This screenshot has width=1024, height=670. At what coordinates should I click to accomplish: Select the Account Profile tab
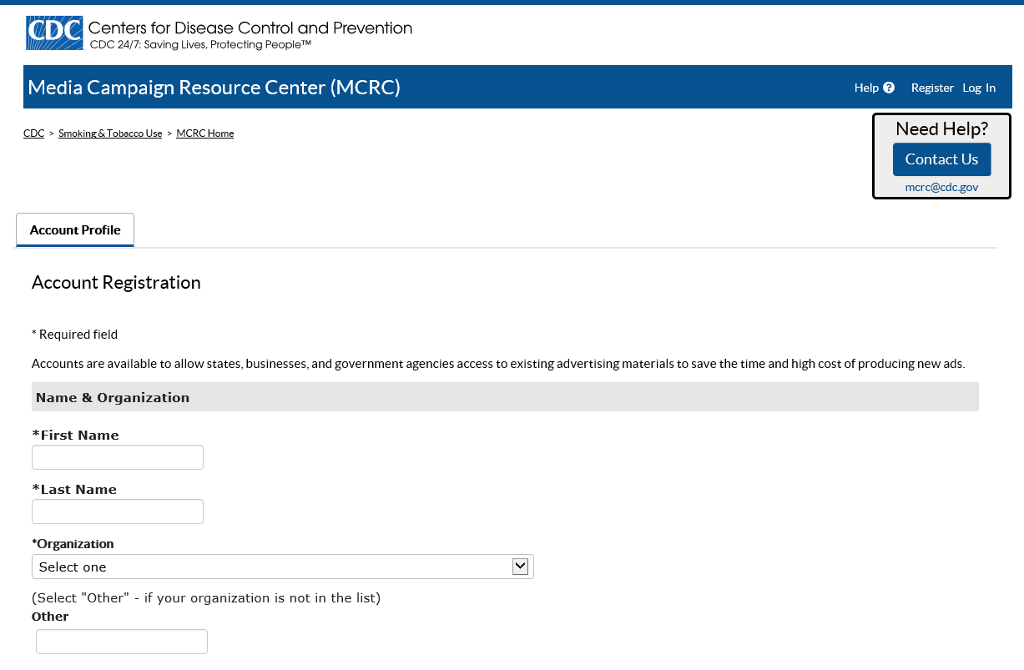point(75,230)
